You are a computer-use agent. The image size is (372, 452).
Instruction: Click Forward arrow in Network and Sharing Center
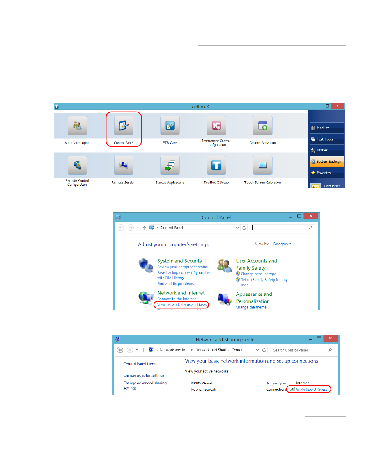[130, 350]
